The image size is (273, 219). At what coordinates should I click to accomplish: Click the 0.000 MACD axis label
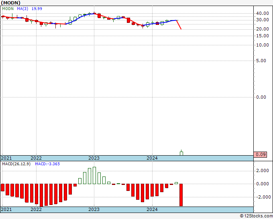click(x=263, y=184)
